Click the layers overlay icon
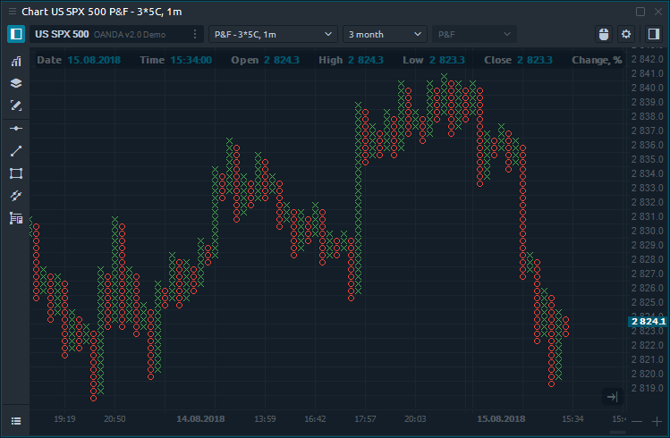The height and width of the screenshot is (438, 670). 16,83
